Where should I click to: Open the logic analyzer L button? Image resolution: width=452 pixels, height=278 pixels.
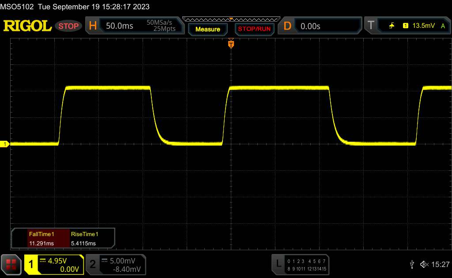tap(278, 263)
